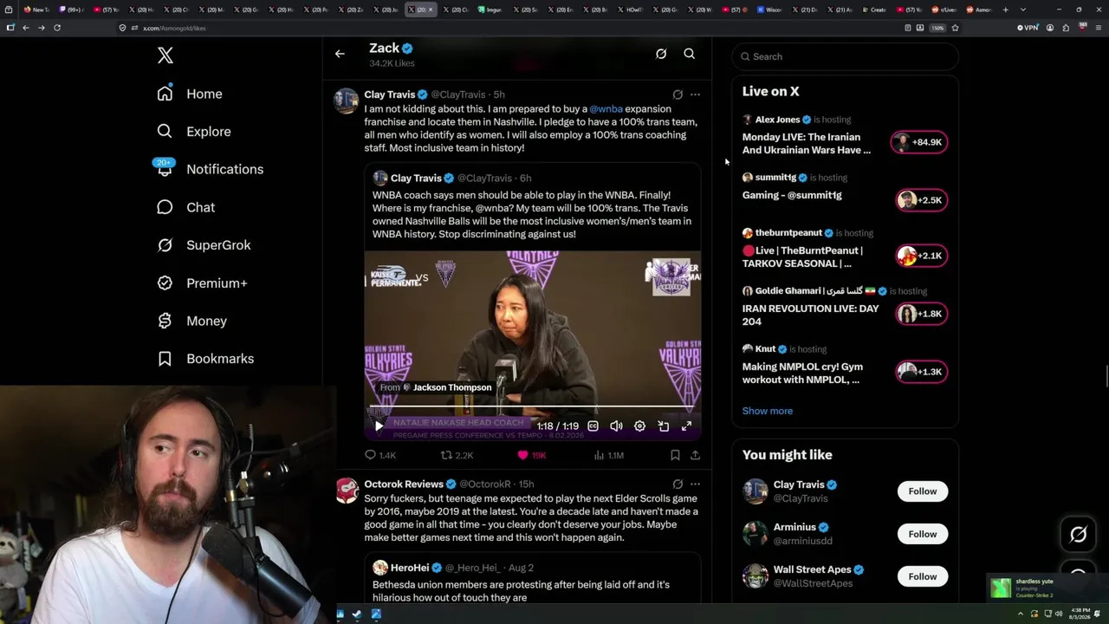
Task: Open Bookmarks from the sidebar
Action: click(205, 359)
